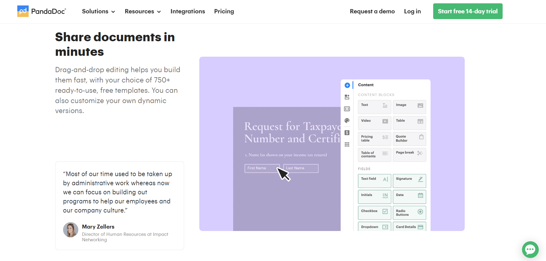Start the free 14-day trial
The image size is (546, 261).
[x=467, y=11]
